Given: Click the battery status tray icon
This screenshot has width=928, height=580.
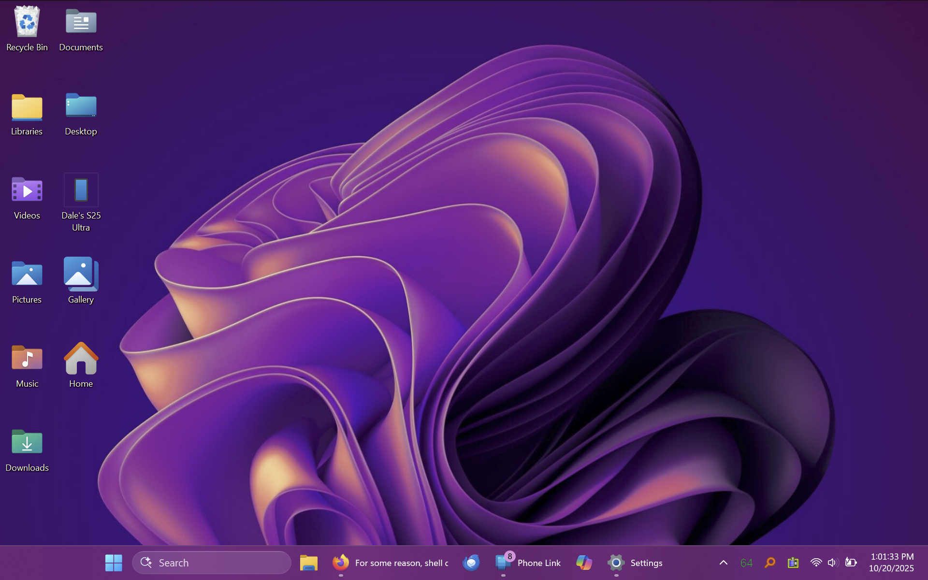Looking at the screenshot, I should pos(851,563).
